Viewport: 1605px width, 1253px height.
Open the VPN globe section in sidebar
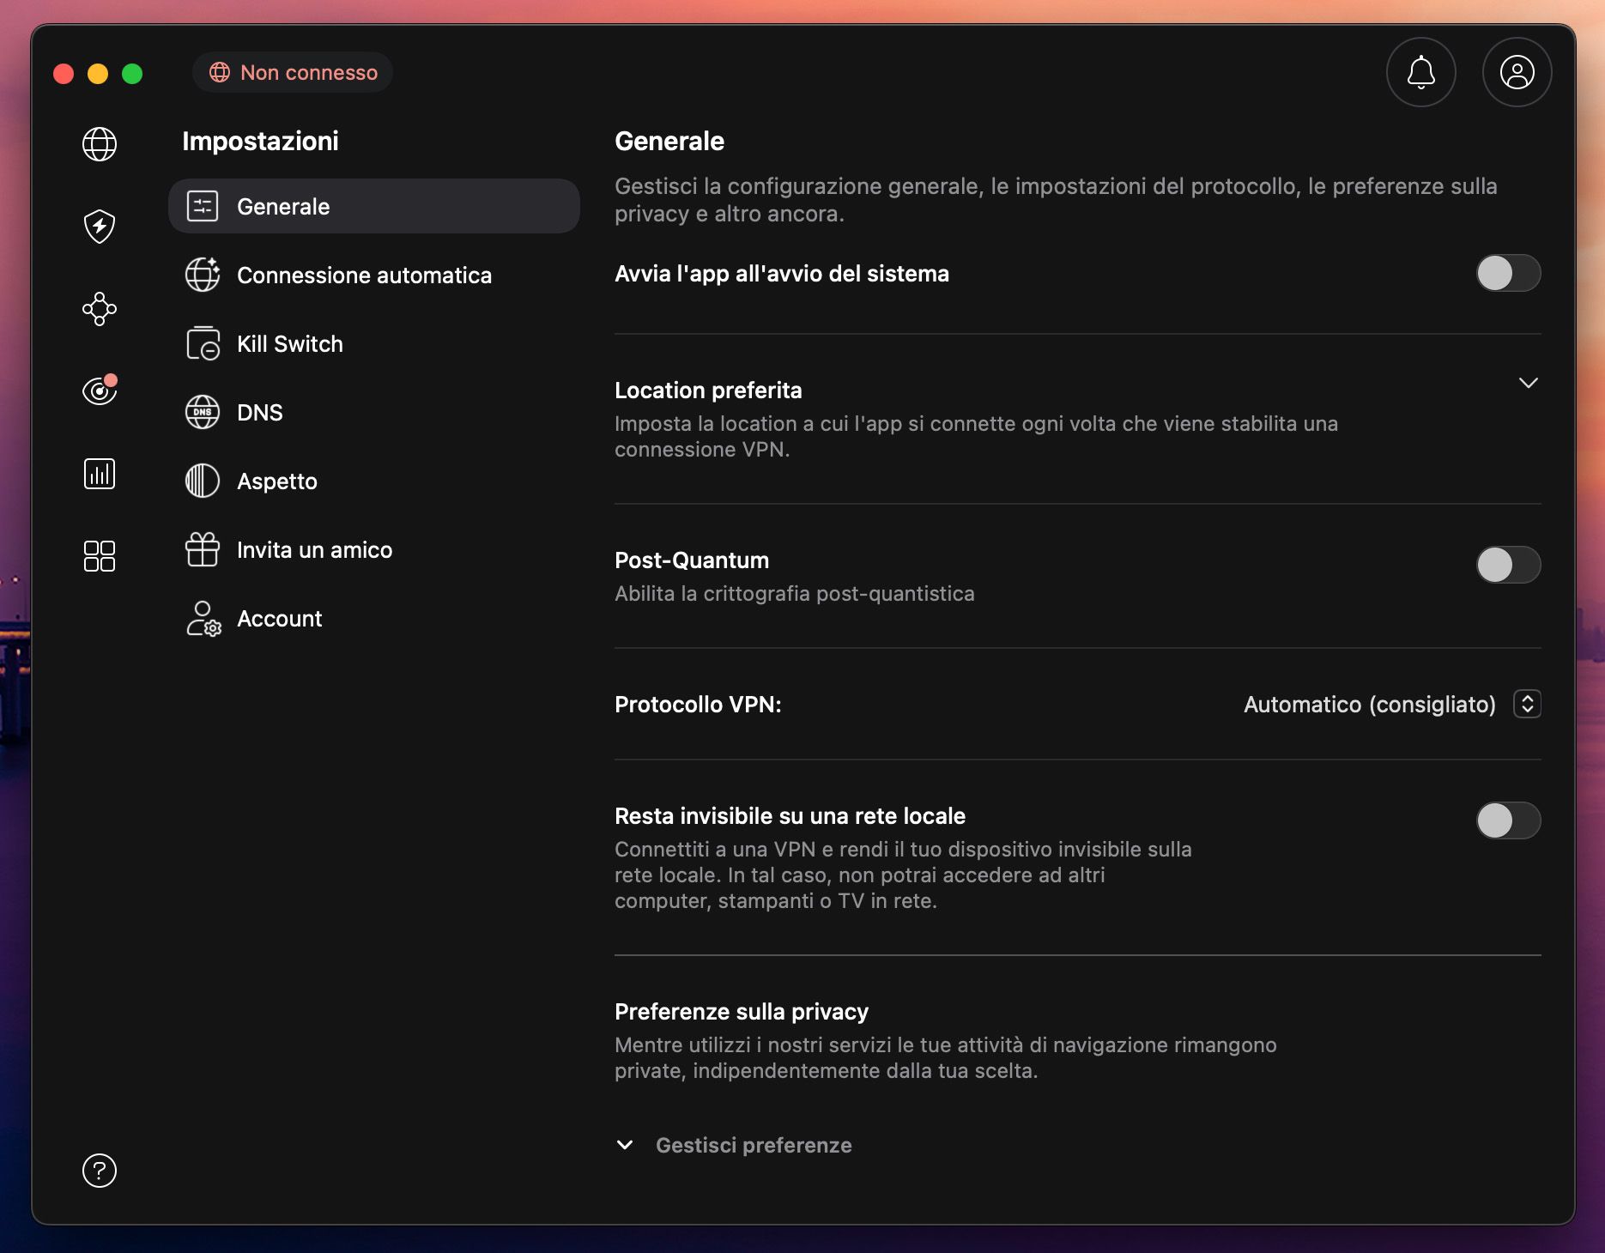[x=100, y=144]
